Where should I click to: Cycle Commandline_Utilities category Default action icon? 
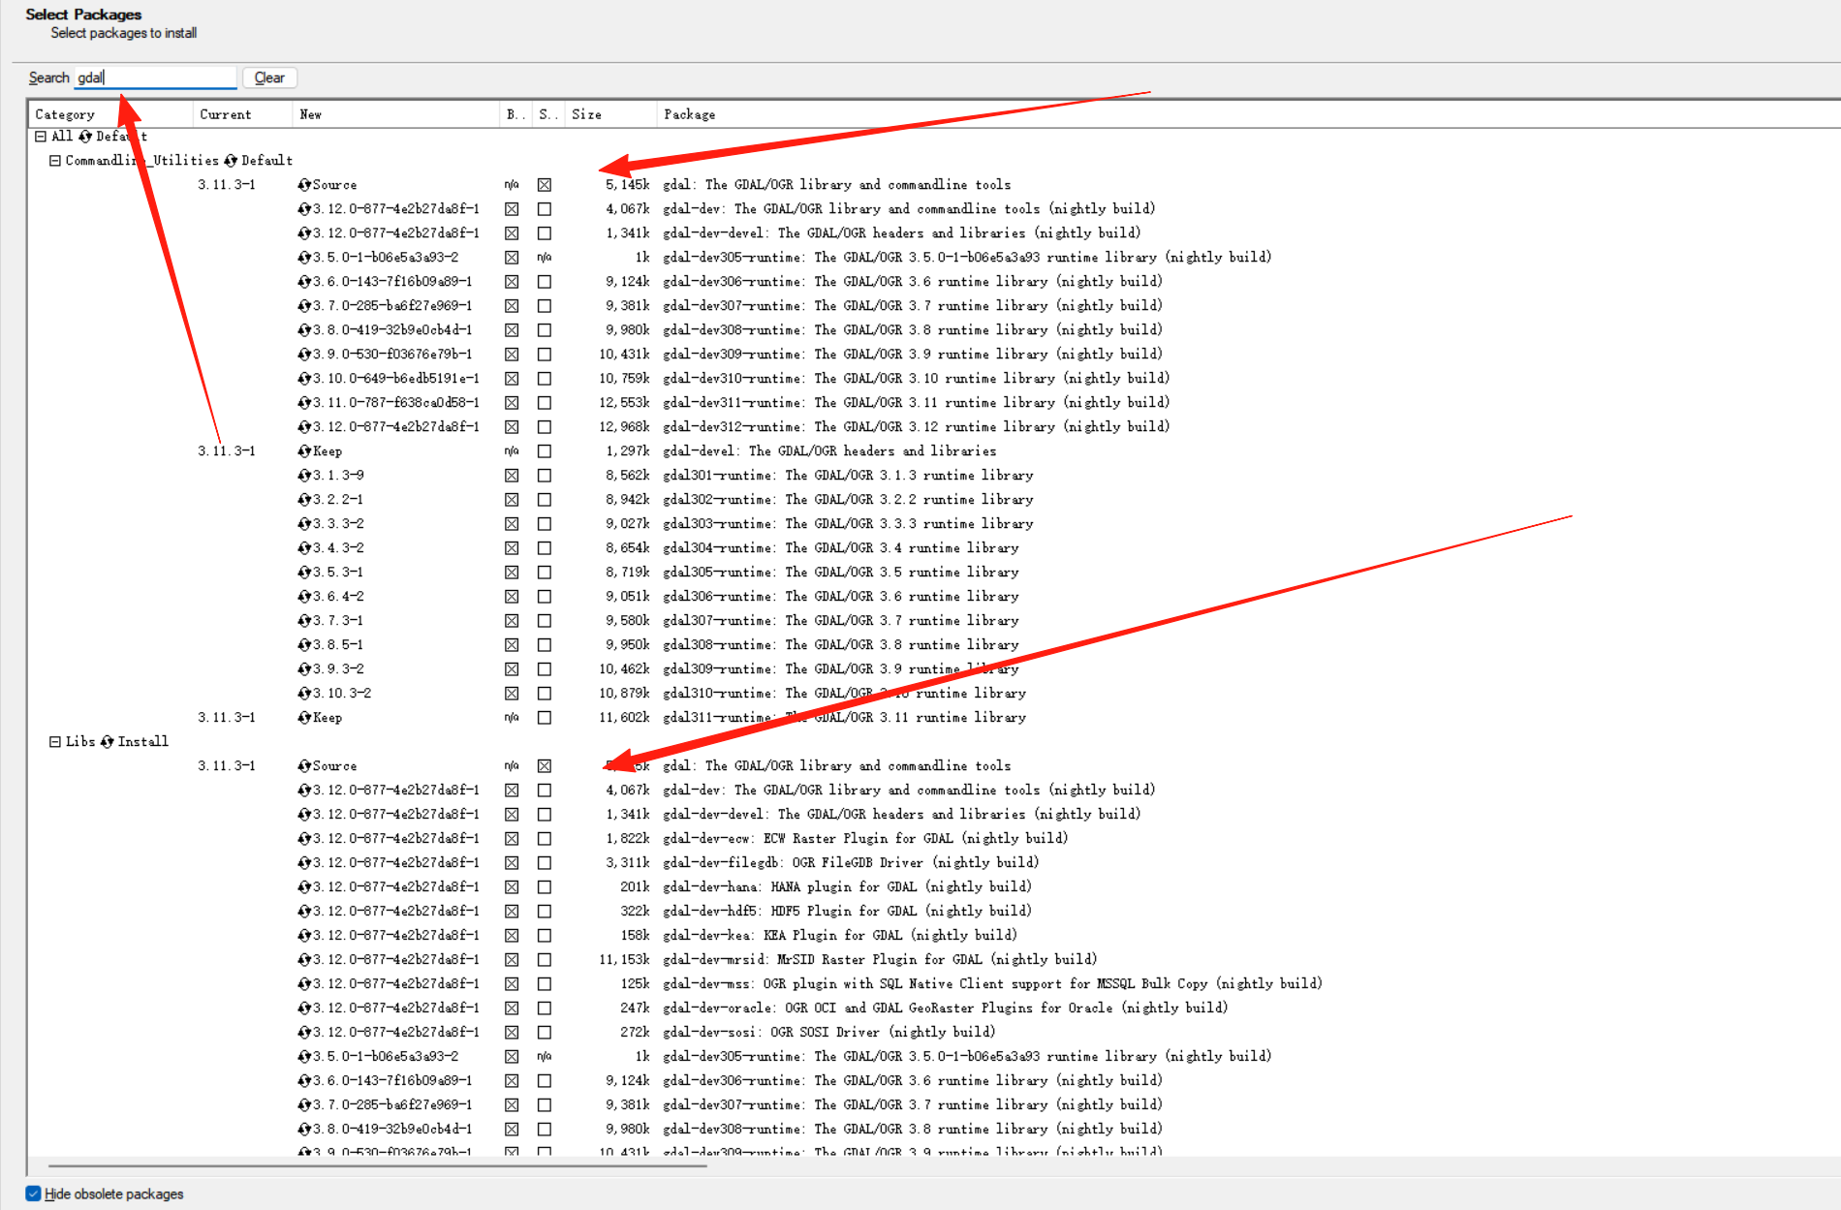click(x=231, y=161)
